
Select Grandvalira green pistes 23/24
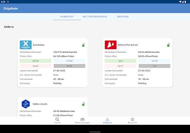(35, 61)
